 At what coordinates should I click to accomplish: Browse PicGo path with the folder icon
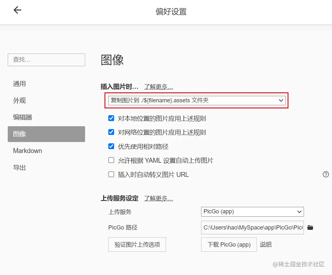pos(310,228)
